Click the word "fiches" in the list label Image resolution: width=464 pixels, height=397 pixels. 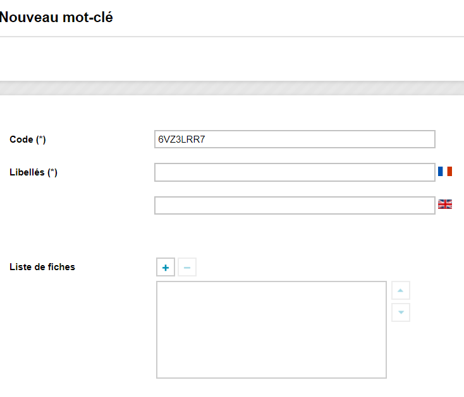click(x=61, y=267)
